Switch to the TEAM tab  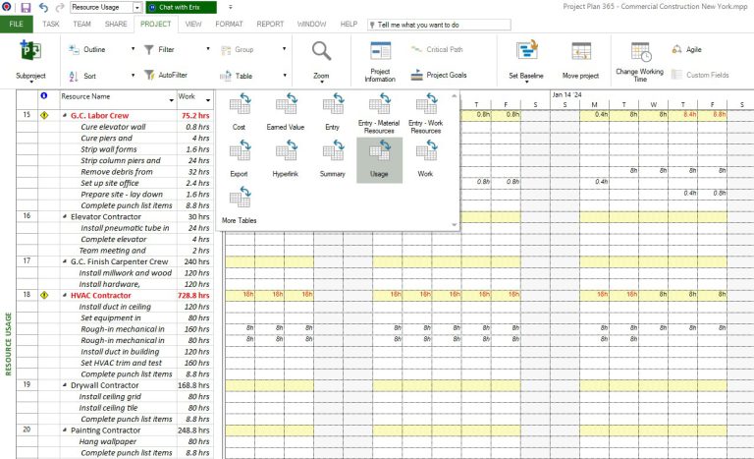[x=81, y=25]
